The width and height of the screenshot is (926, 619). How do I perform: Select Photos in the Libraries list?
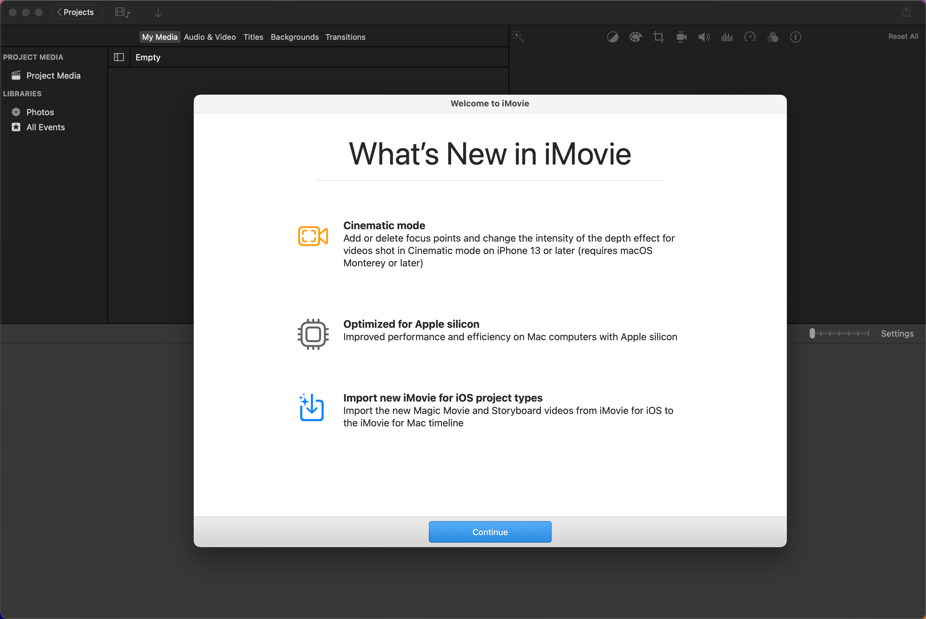pos(40,112)
